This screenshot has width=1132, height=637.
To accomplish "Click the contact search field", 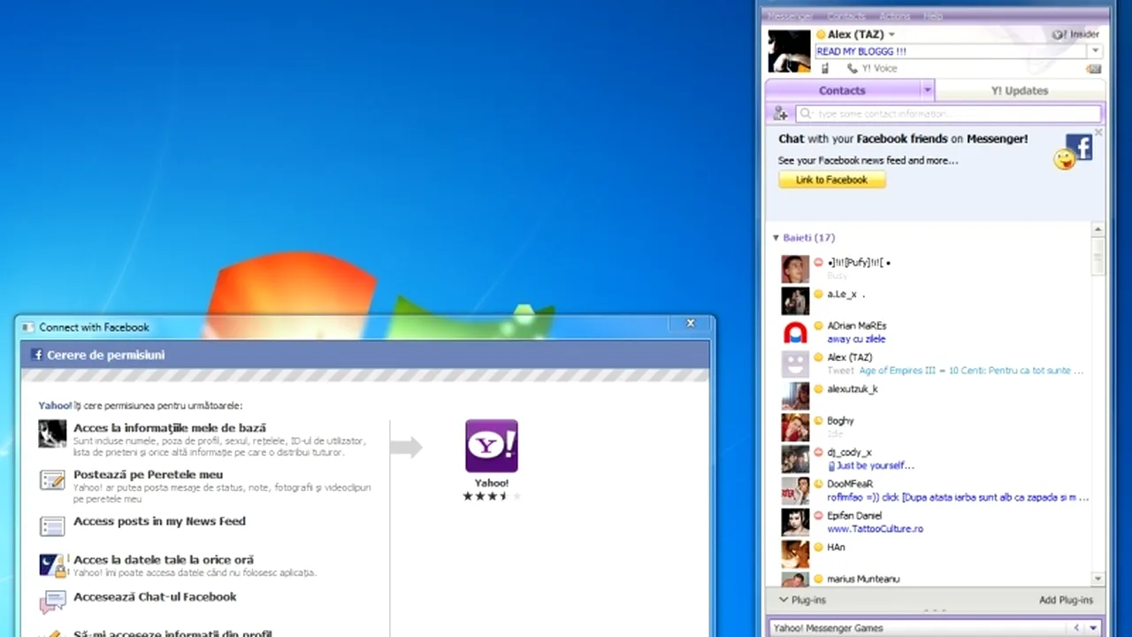I will coord(949,113).
